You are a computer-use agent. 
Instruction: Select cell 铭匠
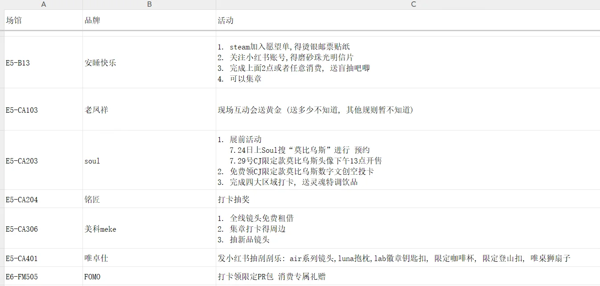pos(149,199)
